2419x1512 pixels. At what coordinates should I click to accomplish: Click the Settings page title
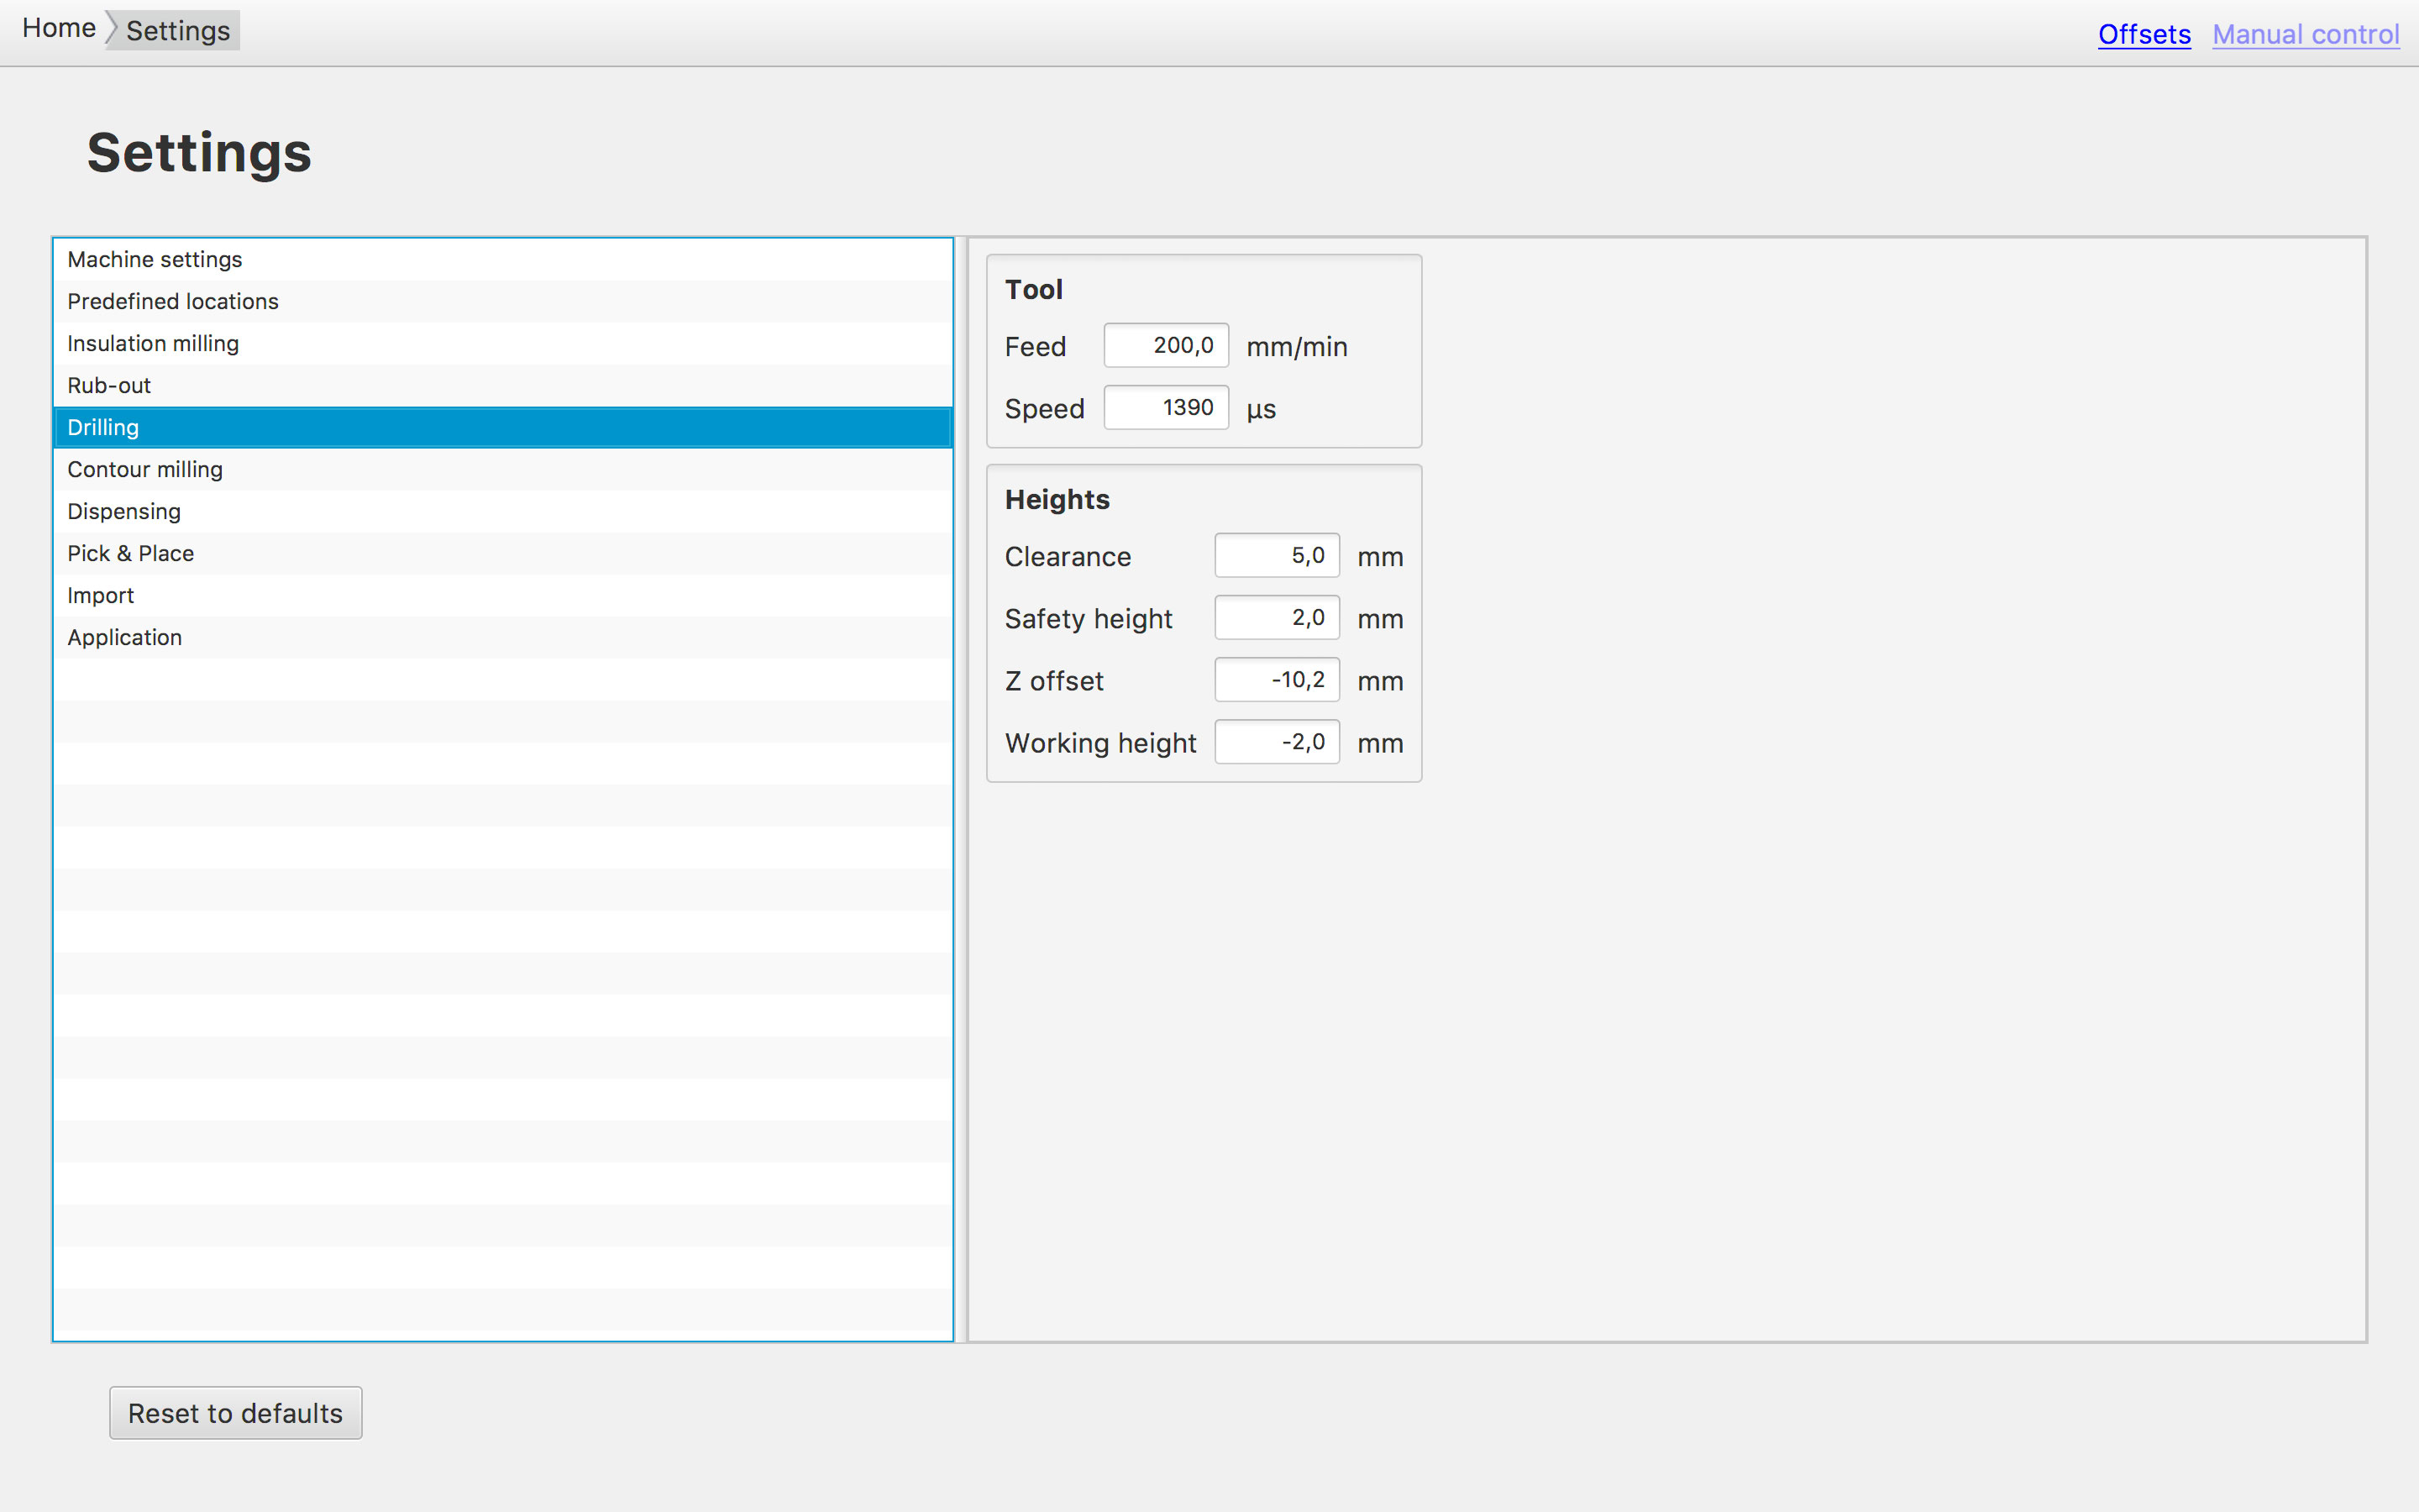click(199, 153)
